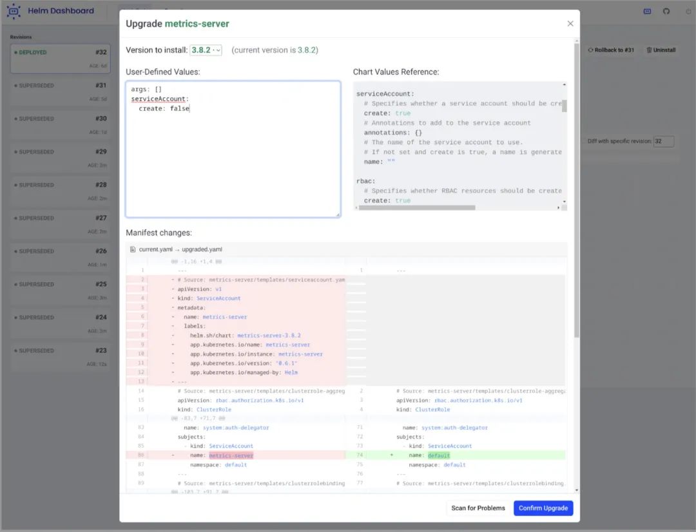Click 'rbac:' line in Chart Values Reference

(x=366, y=181)
